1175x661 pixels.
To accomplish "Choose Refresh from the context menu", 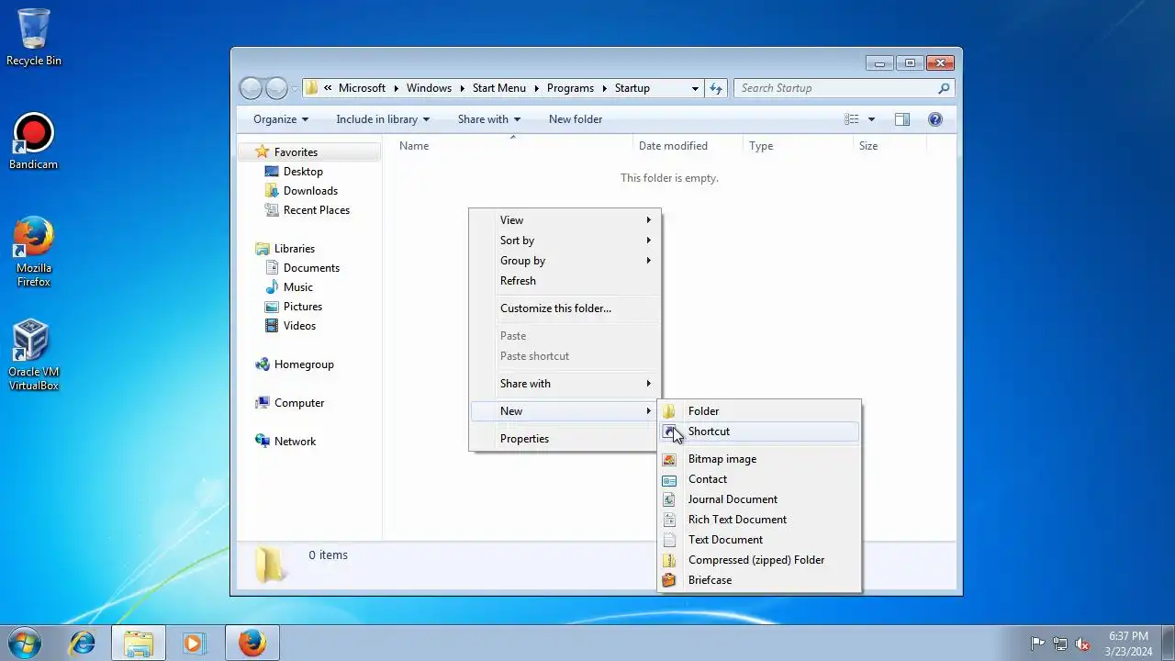I will pyautogui.click(x=565, y=281).
